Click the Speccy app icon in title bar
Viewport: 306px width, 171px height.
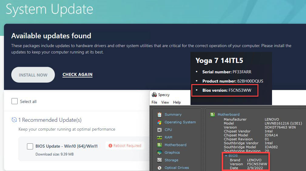[x=154, y=94]
